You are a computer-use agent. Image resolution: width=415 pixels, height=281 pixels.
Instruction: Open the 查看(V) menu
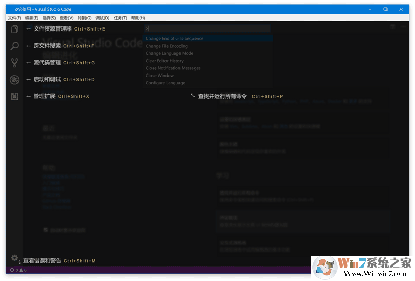coord(66,18)
